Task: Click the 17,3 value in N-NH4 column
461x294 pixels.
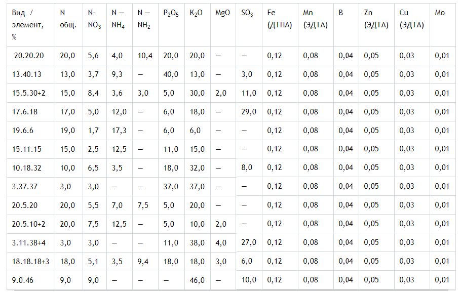Action: pos(119,131)
